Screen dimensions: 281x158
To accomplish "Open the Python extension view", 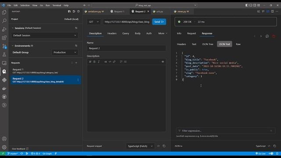I will coord(4,80).
